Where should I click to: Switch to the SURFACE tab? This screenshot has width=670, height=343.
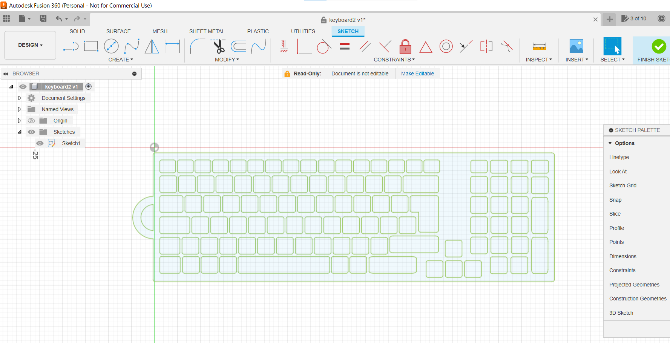(118, 31)
